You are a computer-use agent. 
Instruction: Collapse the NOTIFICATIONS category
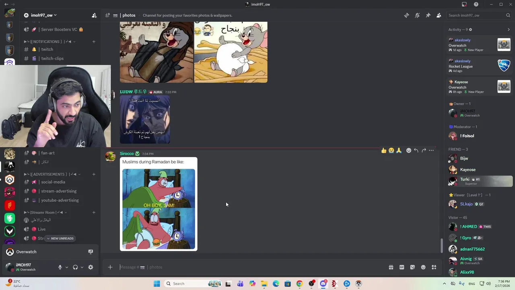coord(49,41)
